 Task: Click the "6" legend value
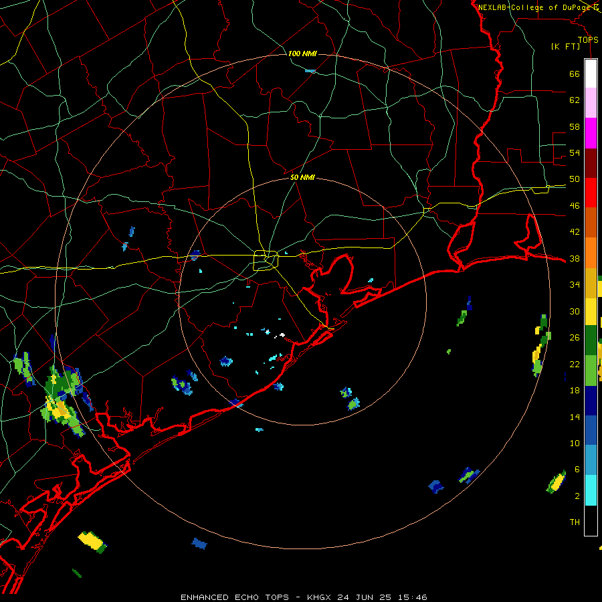click(x=577, y=469)
